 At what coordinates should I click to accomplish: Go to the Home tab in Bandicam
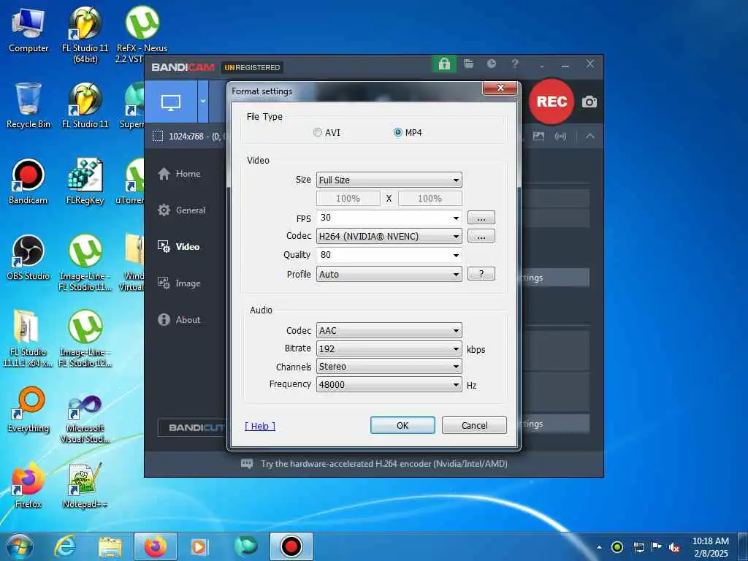[x=180, y=174]
